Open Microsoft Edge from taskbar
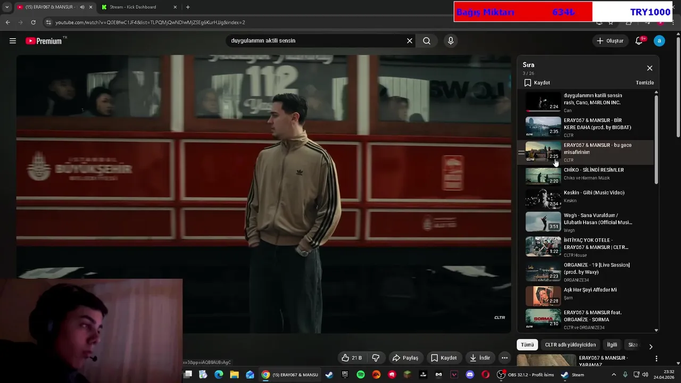Screen dimensions: 681x383 (219, 374)
